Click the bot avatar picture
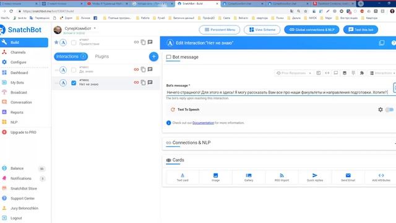The height and width of the screenshot is (223, 396). [58, 30]
